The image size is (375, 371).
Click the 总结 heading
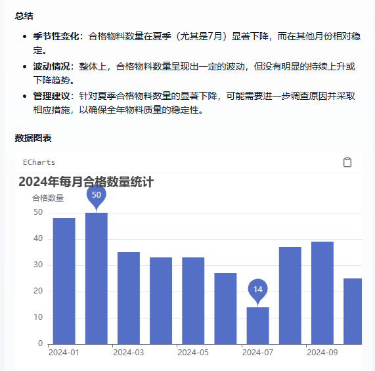pos(24,16)
